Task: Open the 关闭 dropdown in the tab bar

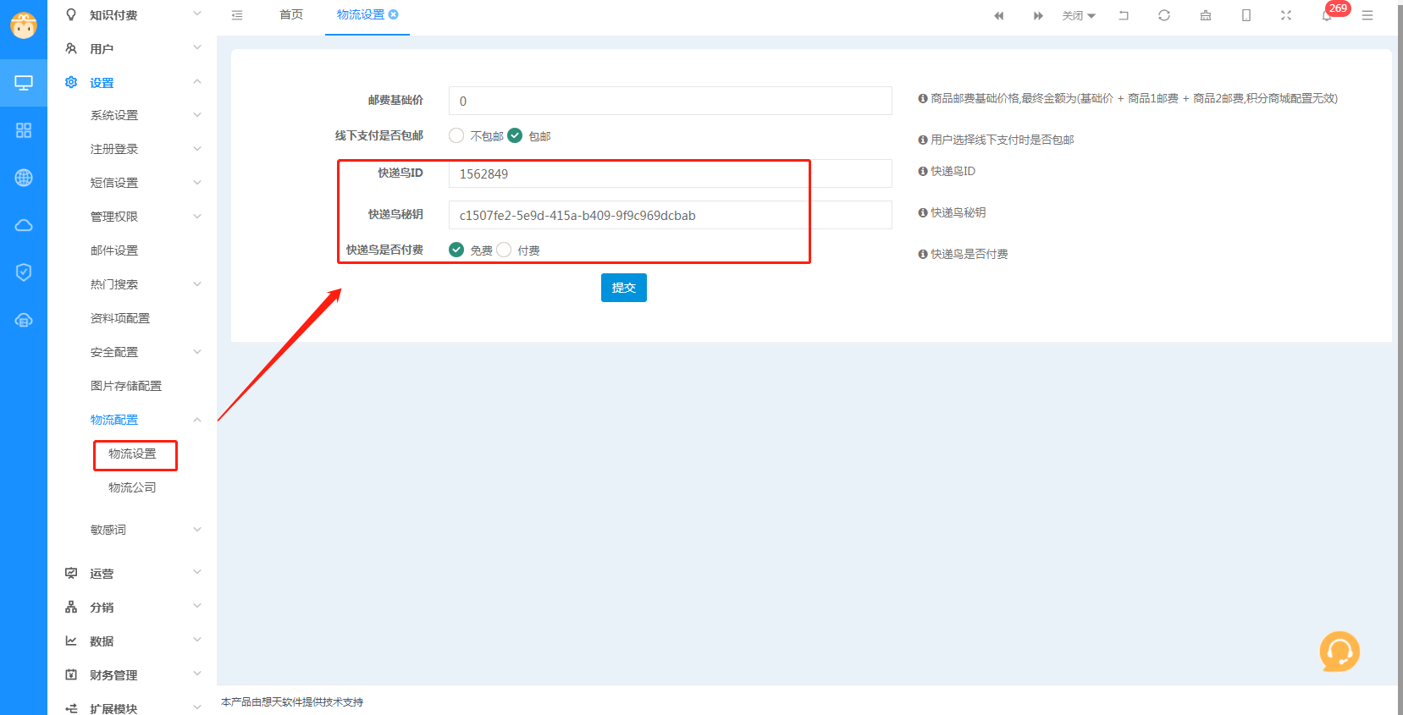Action: 1079,15
